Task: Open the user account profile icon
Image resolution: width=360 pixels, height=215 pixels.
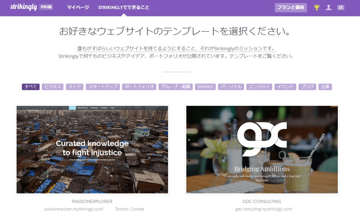Action: point(328,7)
